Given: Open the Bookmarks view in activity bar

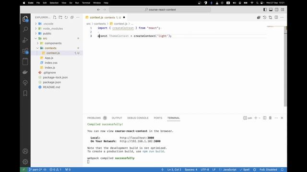Looking at the screenshot, I should (25, 94).
